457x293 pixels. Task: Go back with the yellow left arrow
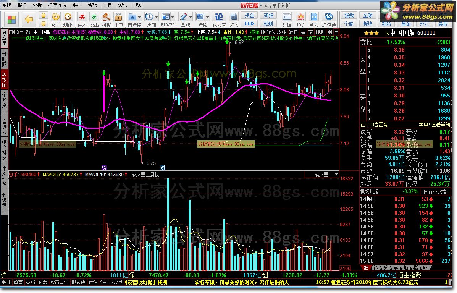point(29,19)
